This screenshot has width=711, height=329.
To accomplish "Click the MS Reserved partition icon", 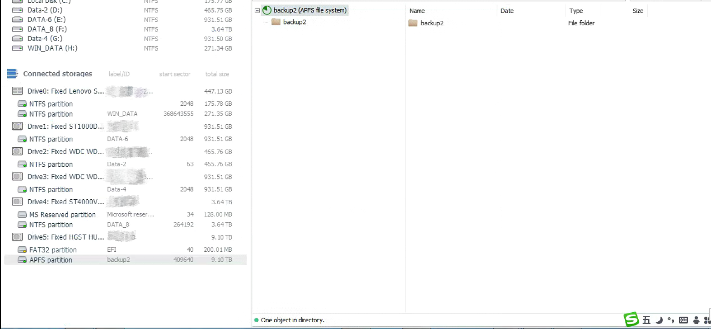I will click(x=22, y=215).
